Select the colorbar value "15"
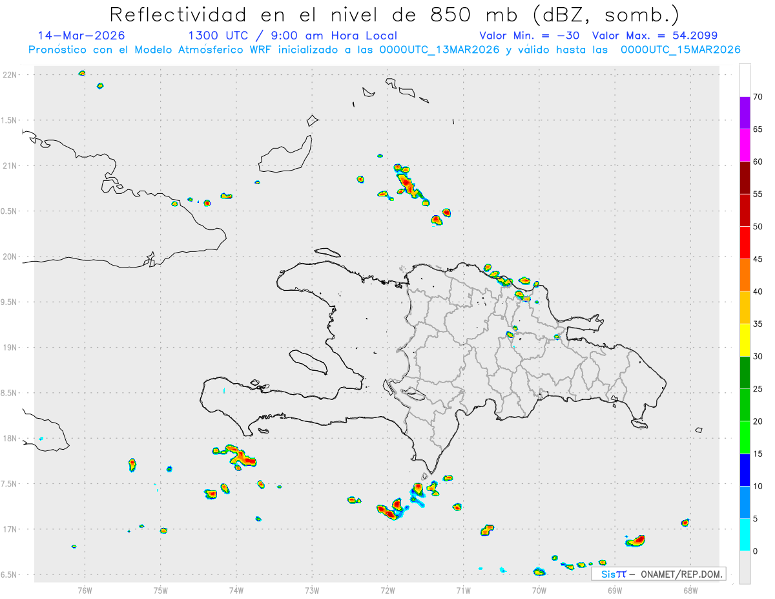Screen dimensions: 775x599 pos(758,454)
